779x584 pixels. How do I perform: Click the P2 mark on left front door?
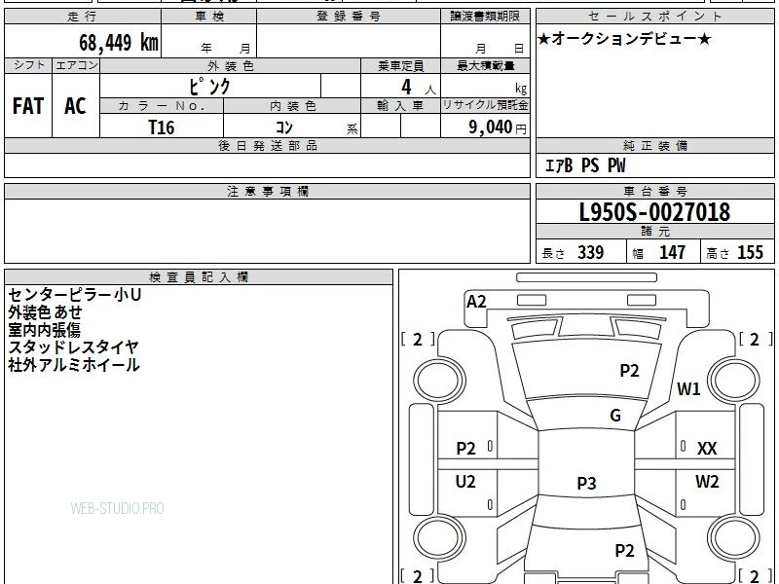465,449
